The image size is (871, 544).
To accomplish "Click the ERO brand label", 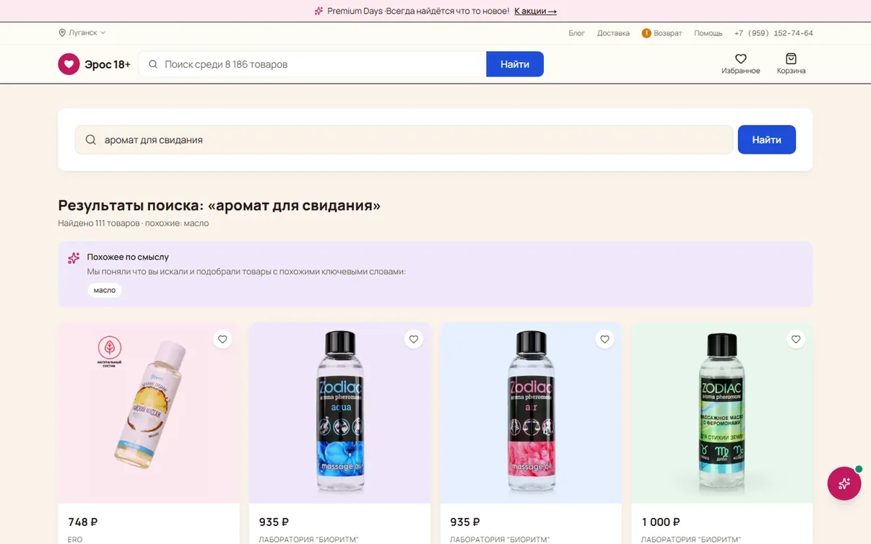I will pos(75,540).
